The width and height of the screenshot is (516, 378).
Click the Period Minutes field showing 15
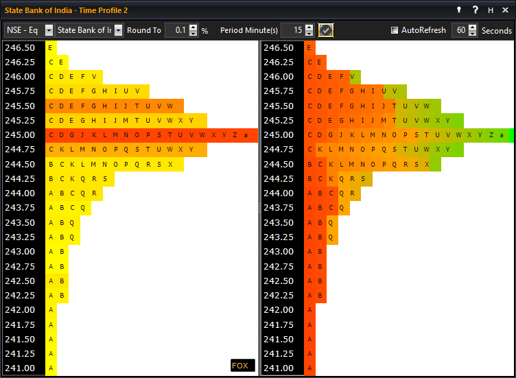tap(293, 30)
